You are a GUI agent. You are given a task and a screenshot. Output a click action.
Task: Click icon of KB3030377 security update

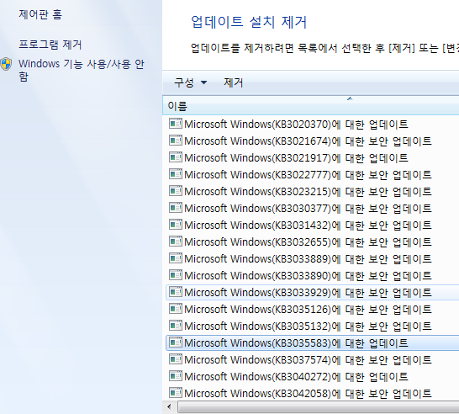(176, 208)
